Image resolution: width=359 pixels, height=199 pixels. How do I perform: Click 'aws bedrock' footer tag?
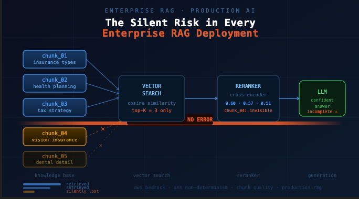150,187
